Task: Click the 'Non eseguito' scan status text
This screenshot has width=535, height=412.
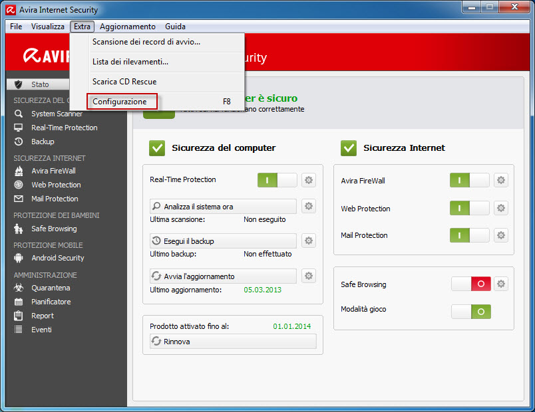Action: point(265,219)
